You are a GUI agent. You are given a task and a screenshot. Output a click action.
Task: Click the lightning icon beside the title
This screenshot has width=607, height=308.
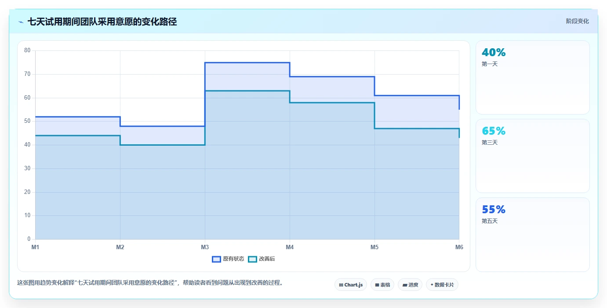21,22
